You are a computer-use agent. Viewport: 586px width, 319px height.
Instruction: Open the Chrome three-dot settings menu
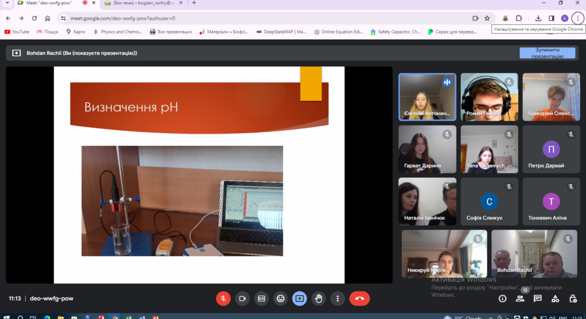[578, 18]
